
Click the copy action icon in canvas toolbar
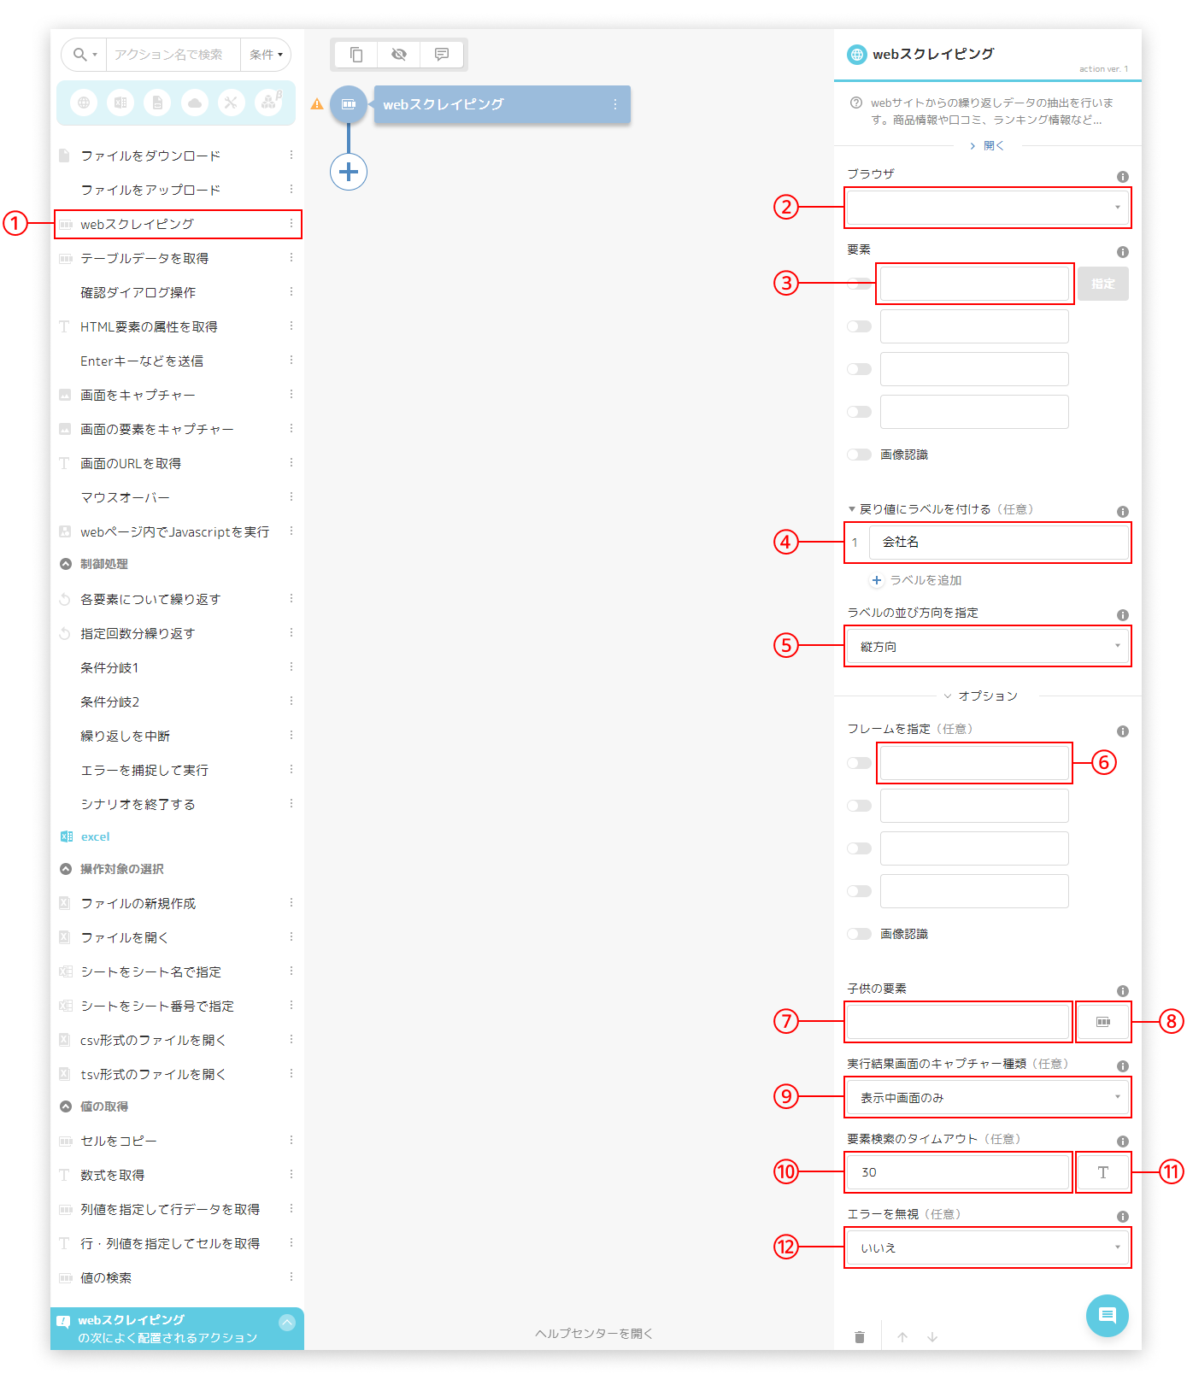click(x=356, y=55)
